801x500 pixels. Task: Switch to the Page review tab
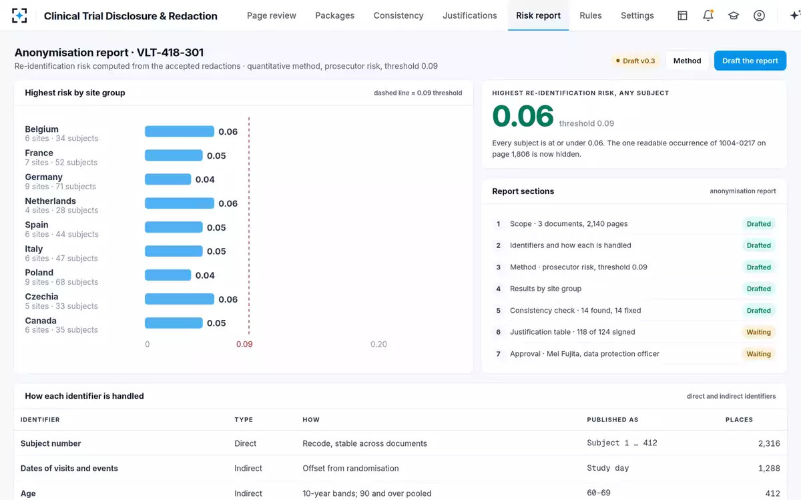(272, 15)
